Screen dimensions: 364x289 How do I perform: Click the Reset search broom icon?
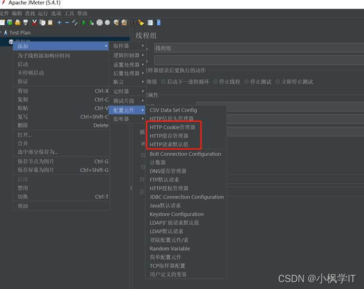pyautogui.click(x=141, y=23)
